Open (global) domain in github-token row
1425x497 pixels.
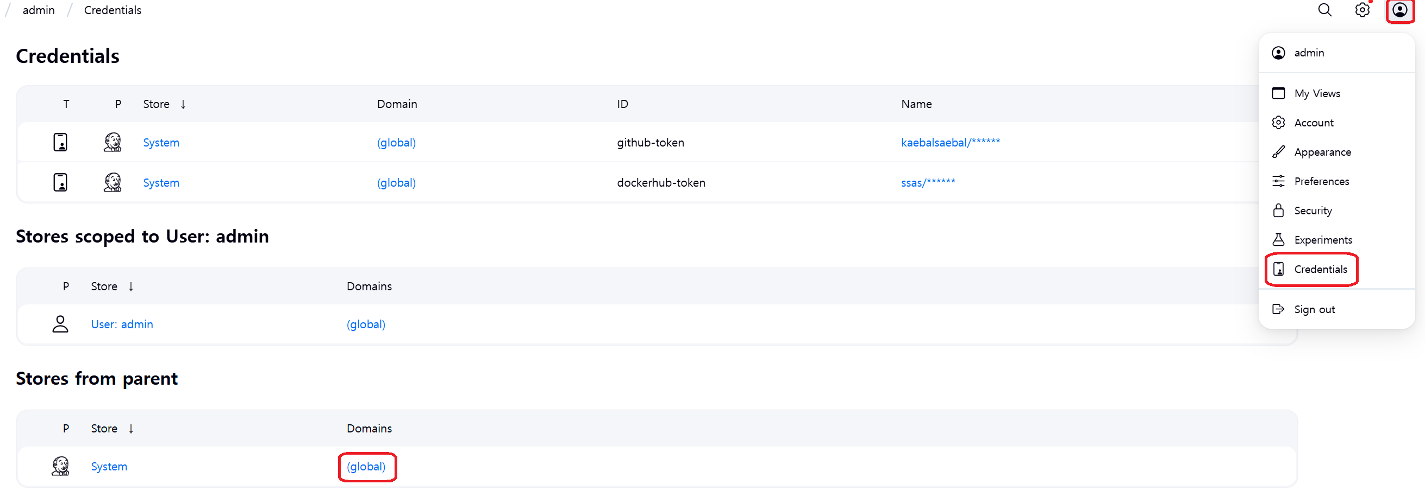pos(396,143)
